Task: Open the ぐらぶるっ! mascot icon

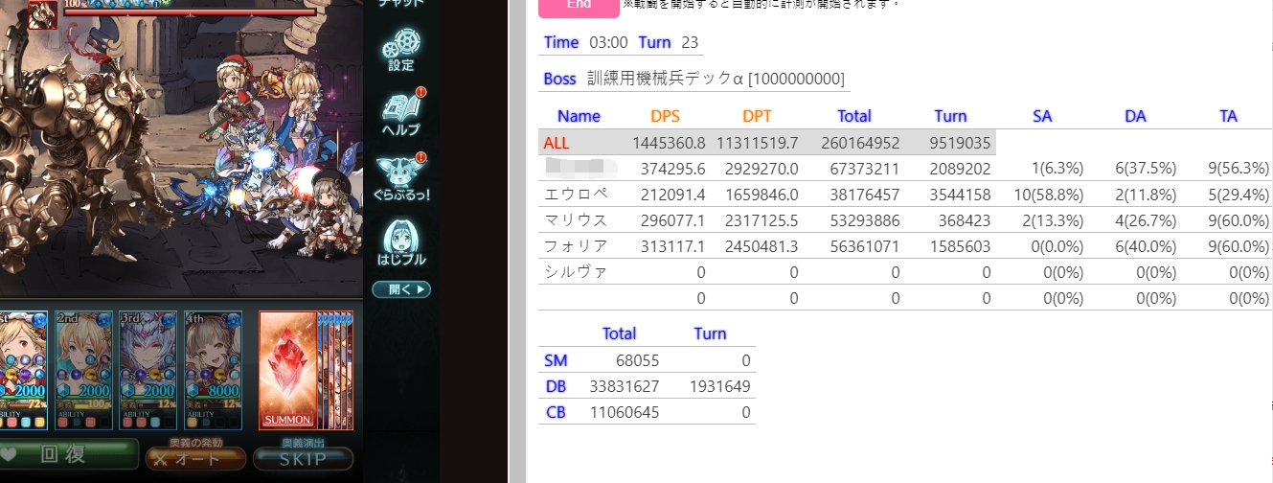Action: pos(401,177)
